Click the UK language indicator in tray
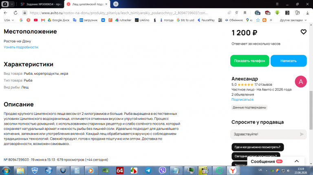This screenshot has height=175, width=313. [x=260, y=170]
